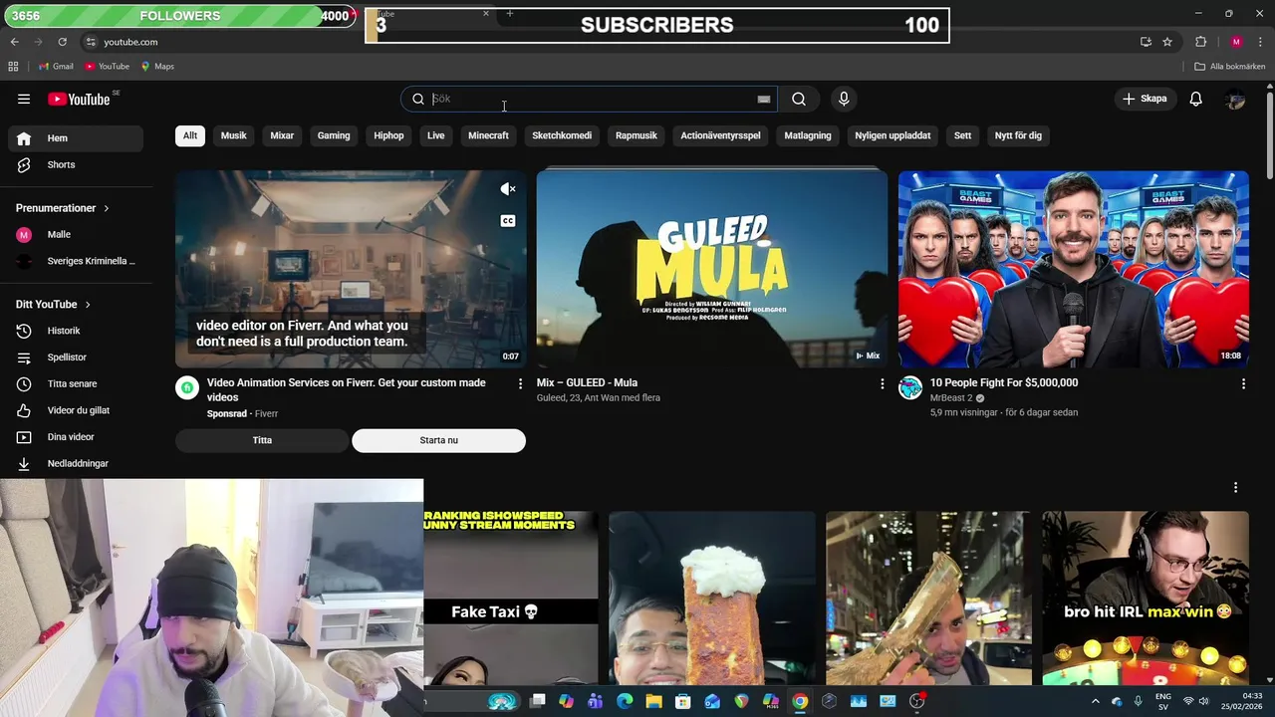
Task: Open File Explorer from taskbar
Action: click(x=653, y=701)
